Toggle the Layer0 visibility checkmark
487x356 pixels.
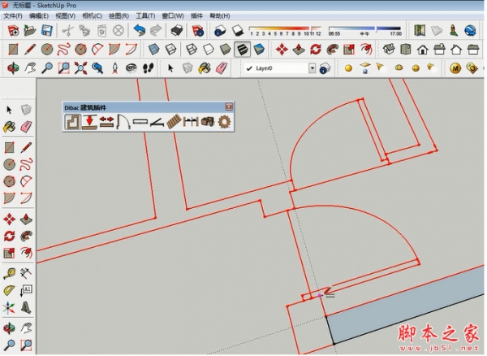[249, 69]
